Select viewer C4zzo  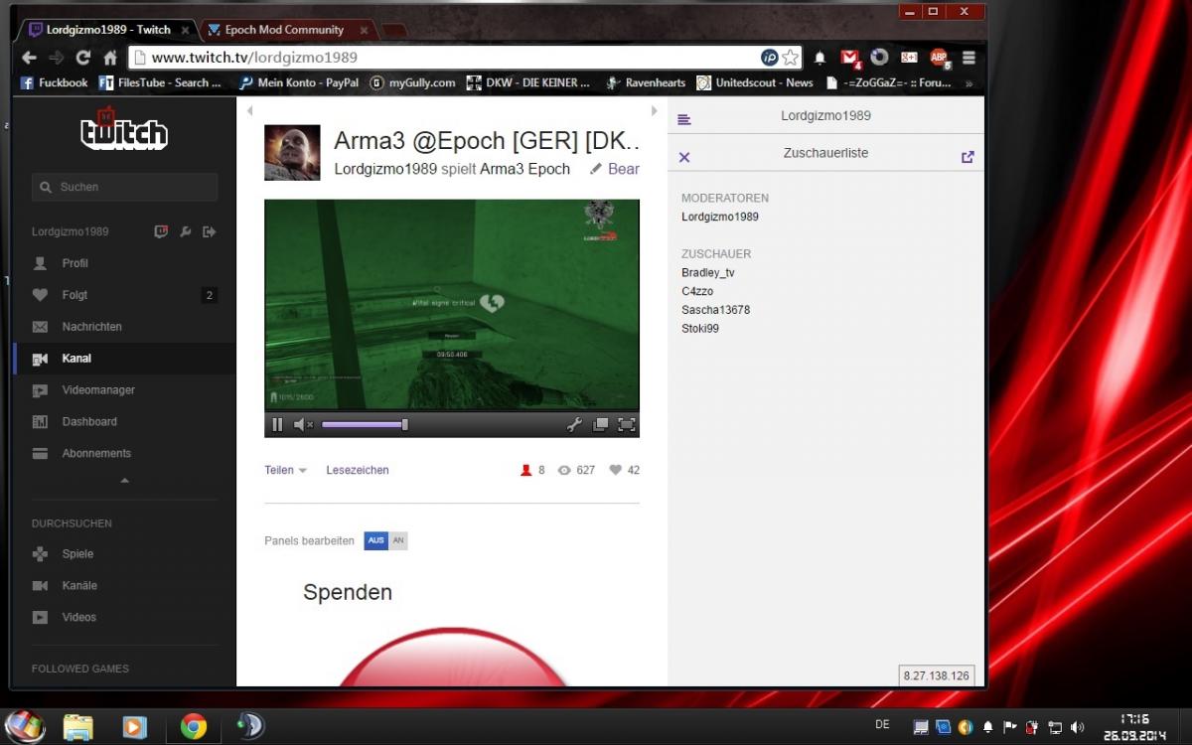tap(697, 291)
